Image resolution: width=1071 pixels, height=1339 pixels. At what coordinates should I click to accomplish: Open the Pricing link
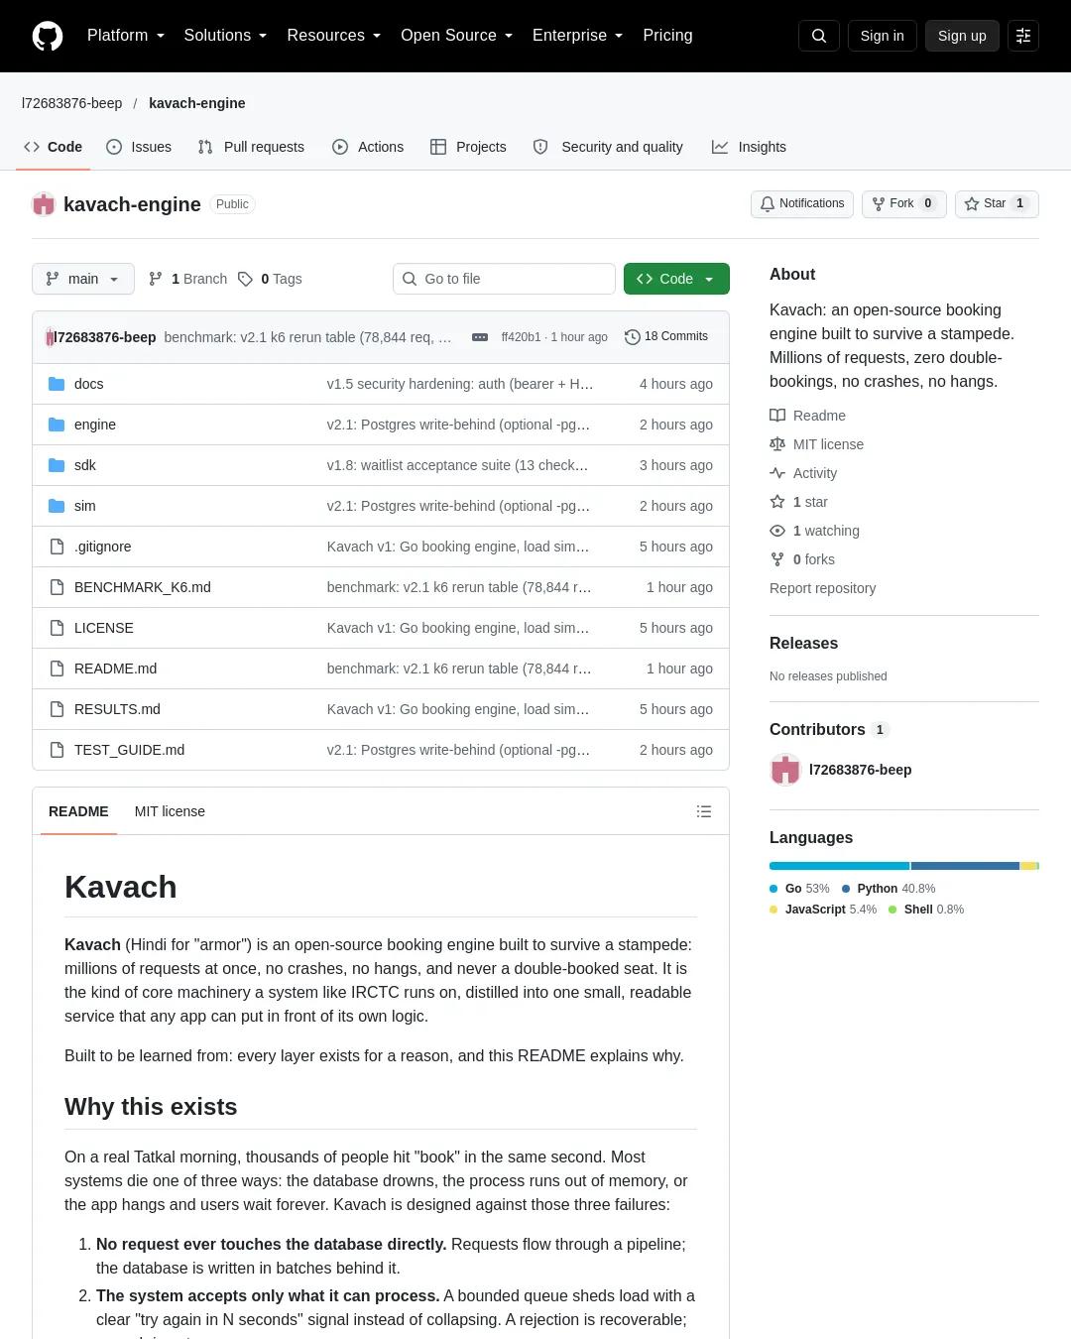pos(667,36)
